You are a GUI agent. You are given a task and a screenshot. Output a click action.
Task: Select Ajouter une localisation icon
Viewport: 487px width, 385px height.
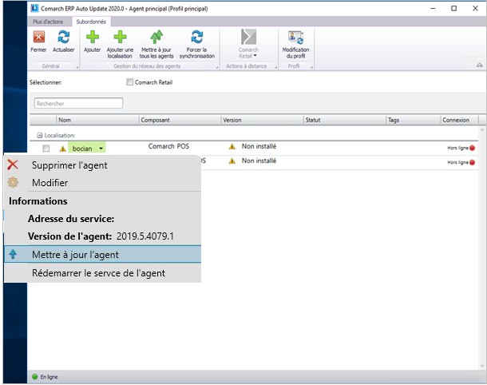(120, 38)
